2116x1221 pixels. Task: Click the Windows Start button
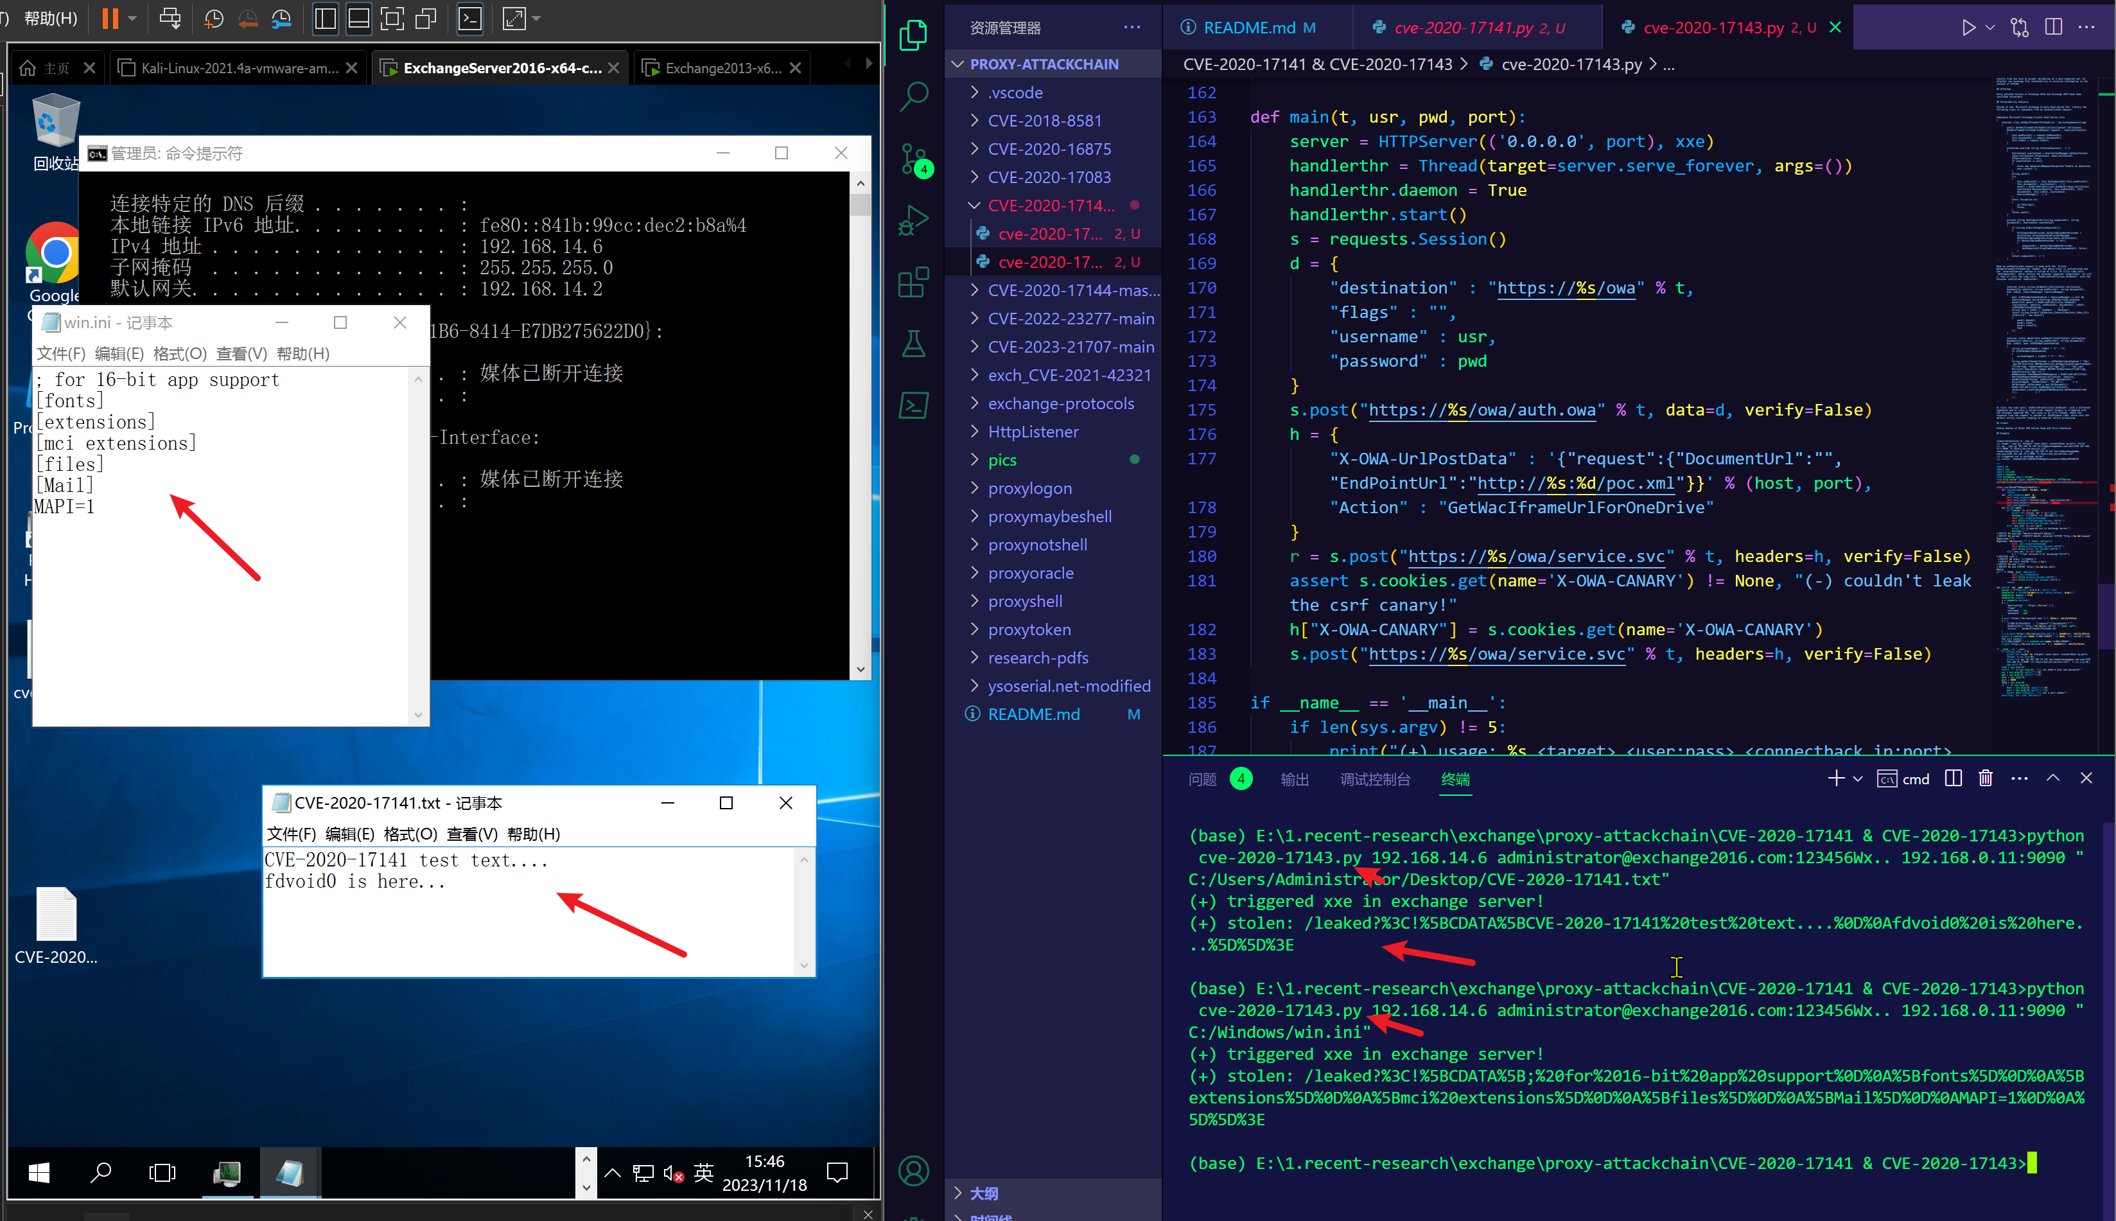pos(39,1172)
